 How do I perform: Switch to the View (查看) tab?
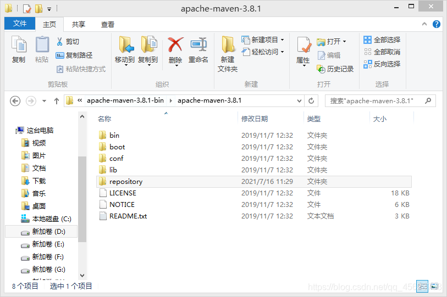(107, 25)
